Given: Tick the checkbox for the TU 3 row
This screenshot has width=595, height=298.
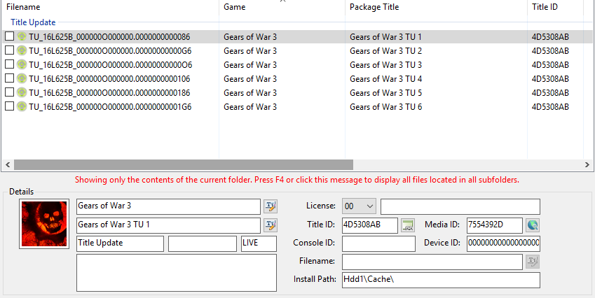Looking at the screenshot, I should [x=9, y=64].
